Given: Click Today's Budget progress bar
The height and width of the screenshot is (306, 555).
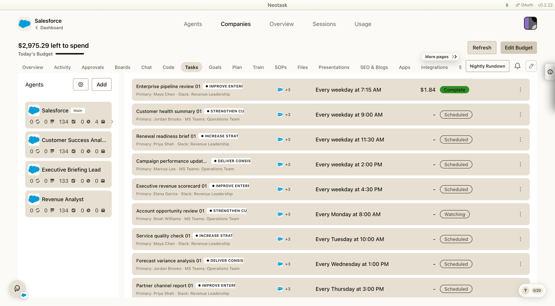Looking at the screenshot, I should pyautogui.click(x=70, y=54).
